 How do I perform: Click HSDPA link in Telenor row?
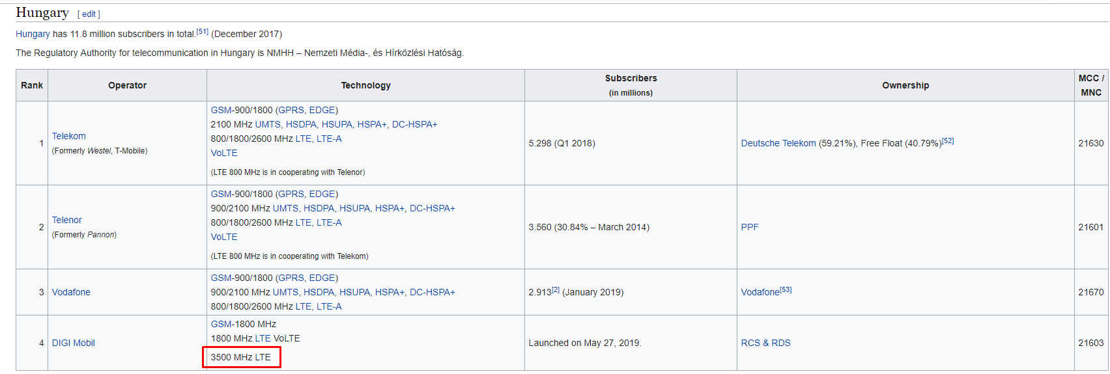319,208
